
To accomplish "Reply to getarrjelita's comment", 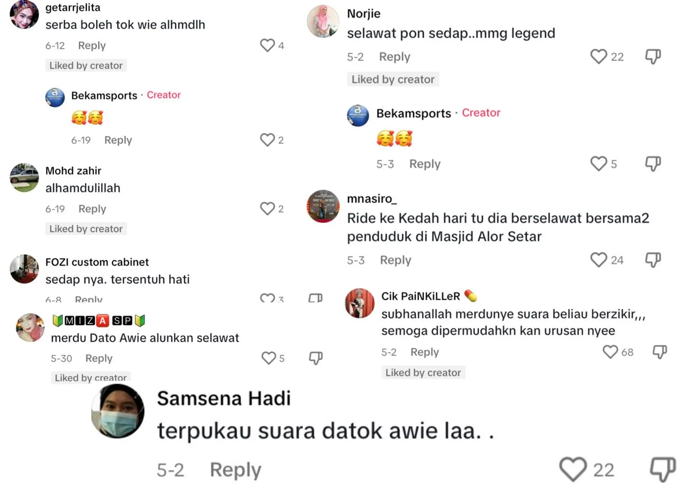I will (92, 45).
